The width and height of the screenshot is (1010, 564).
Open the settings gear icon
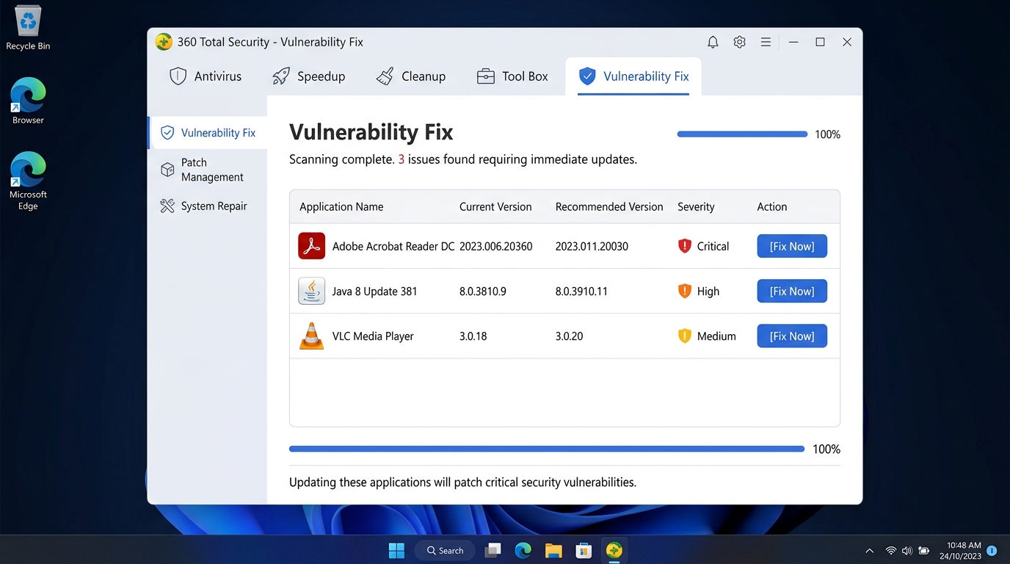point(739,42)
